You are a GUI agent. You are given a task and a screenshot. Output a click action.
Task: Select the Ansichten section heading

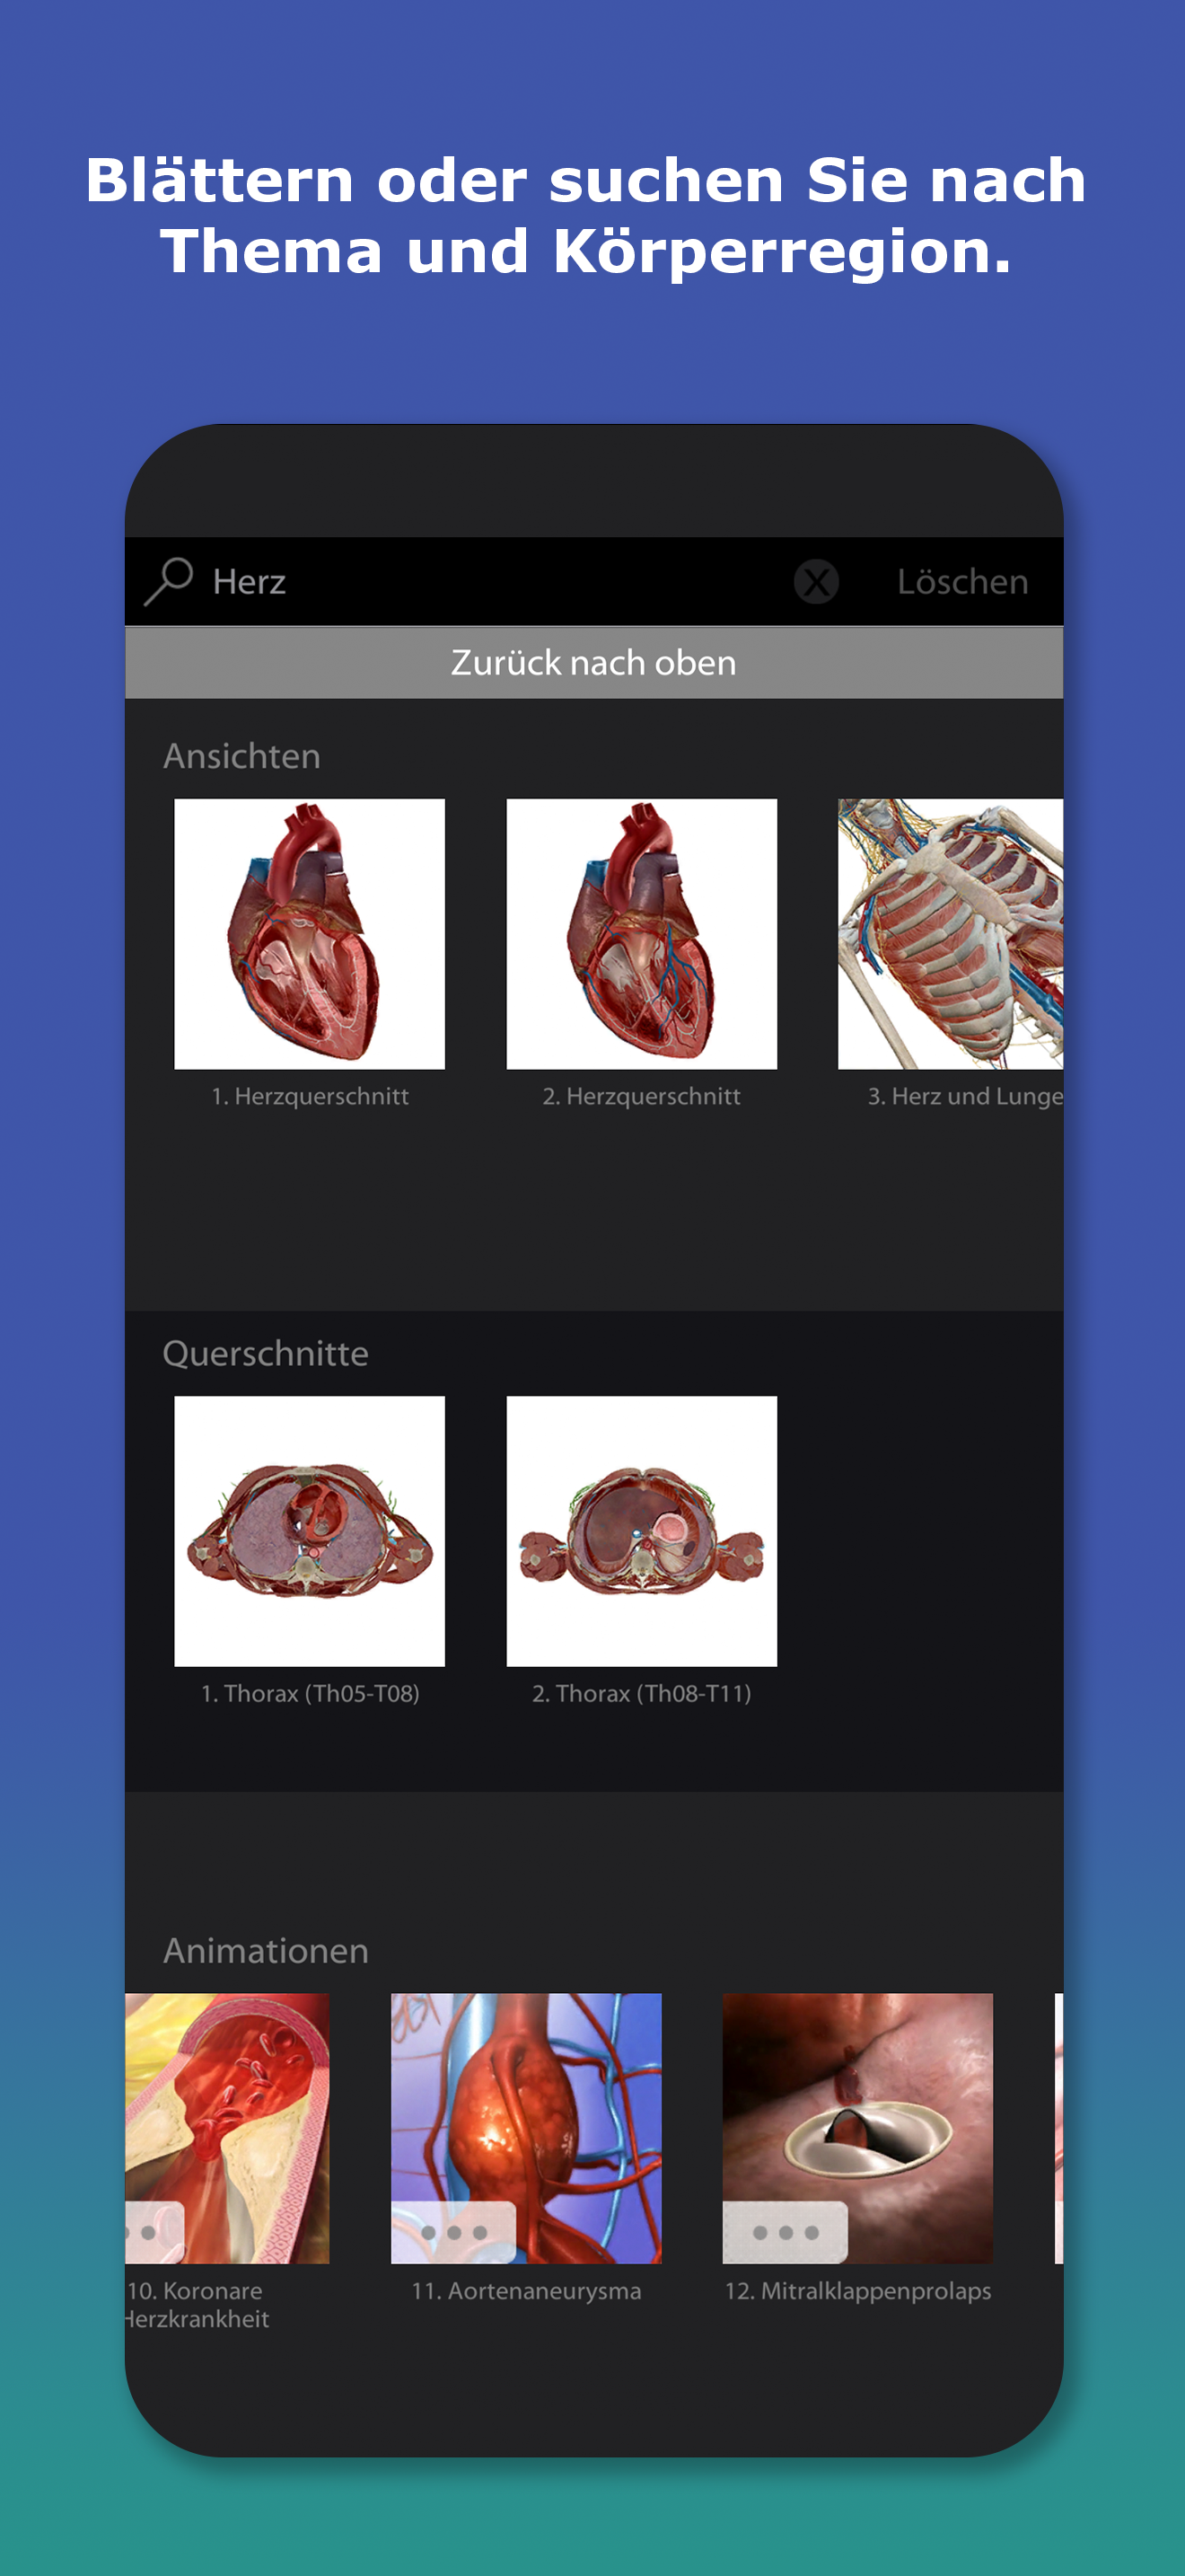click(241, 756)
